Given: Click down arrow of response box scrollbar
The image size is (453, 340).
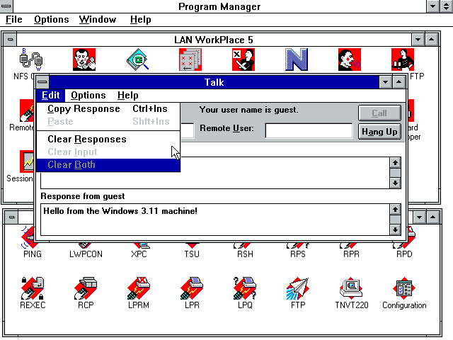Looking at the screenshot, I should coord(395,229).
